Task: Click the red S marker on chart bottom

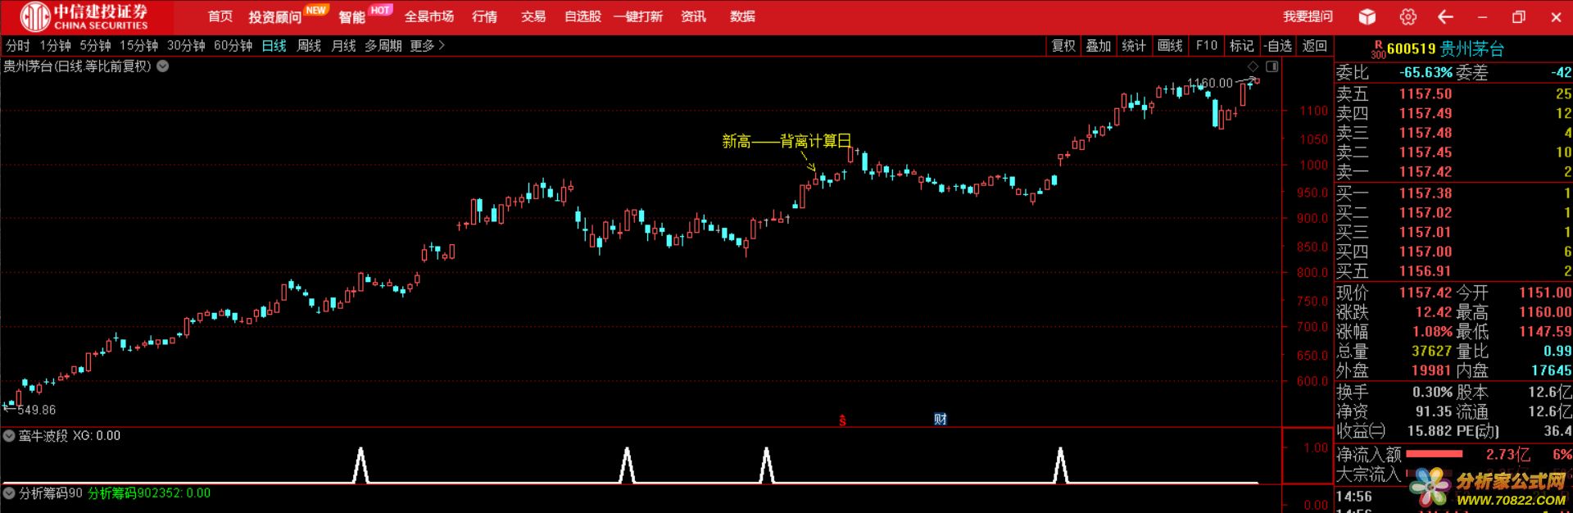Action: point(842,420)
